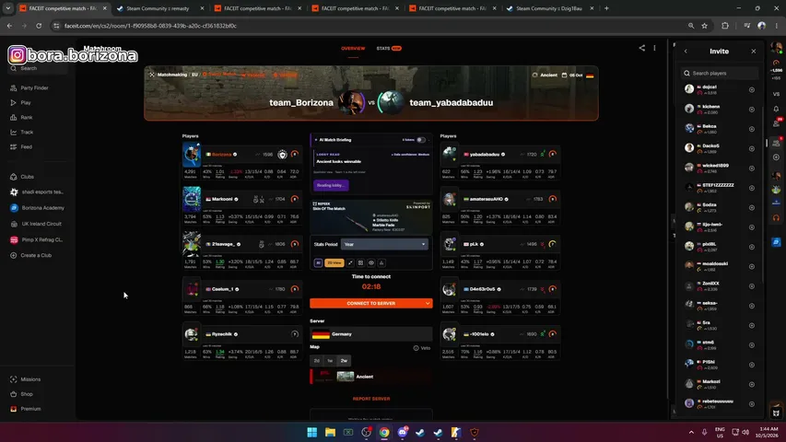Toggle the eye visibility icon
The image size is (786, 442).
371,262
